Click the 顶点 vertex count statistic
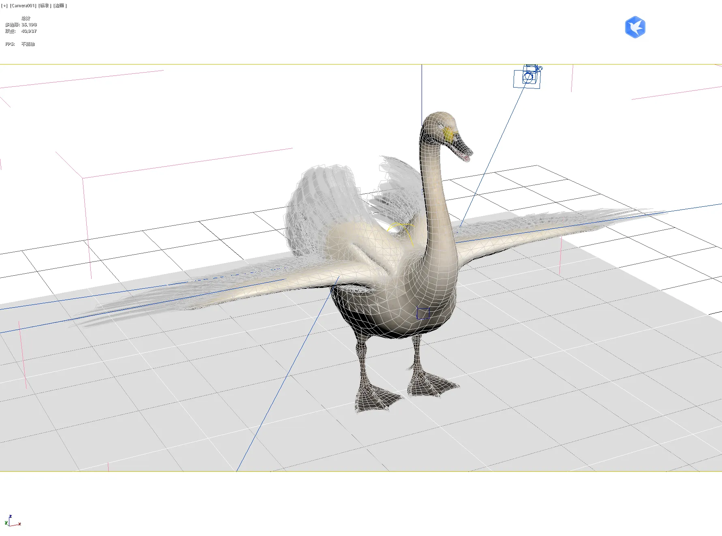722x536 pixels. tap(21, 31)
